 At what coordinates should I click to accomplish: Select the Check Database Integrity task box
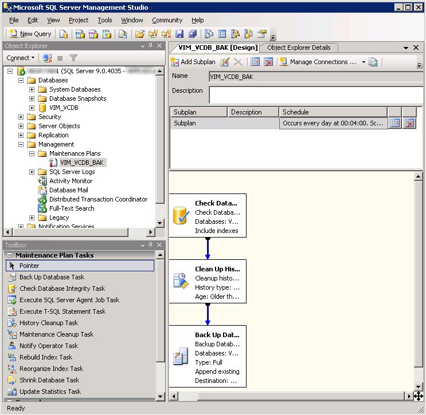[x=208, y=216]
